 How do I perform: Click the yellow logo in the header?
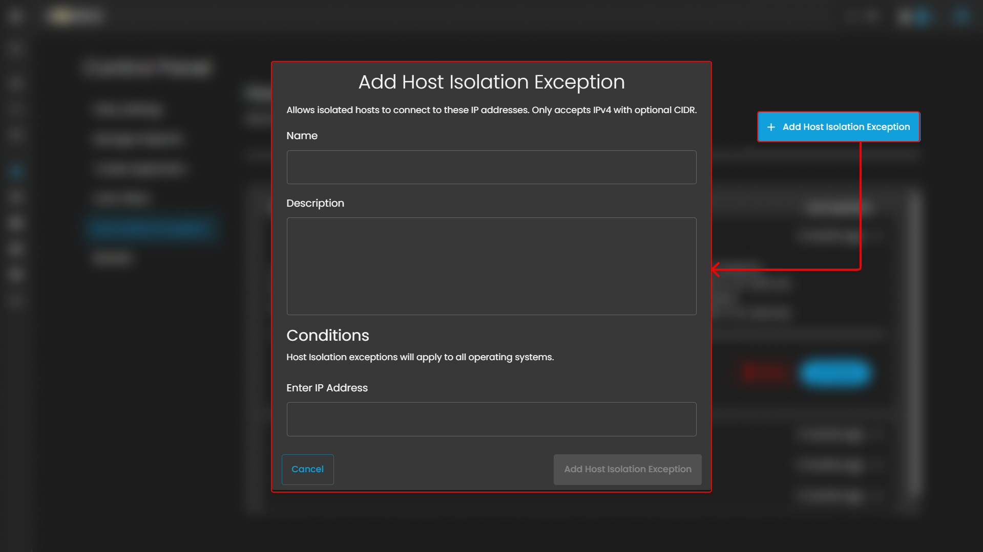[62, 16]
